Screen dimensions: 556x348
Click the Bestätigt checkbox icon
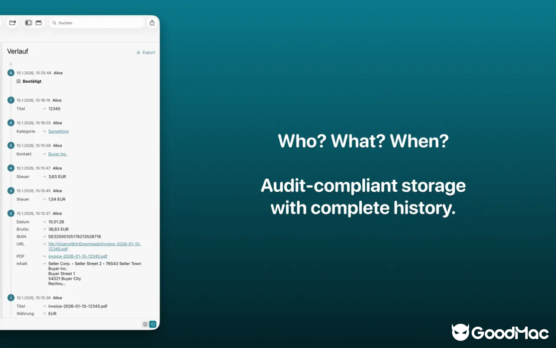[x=19, y=81]
